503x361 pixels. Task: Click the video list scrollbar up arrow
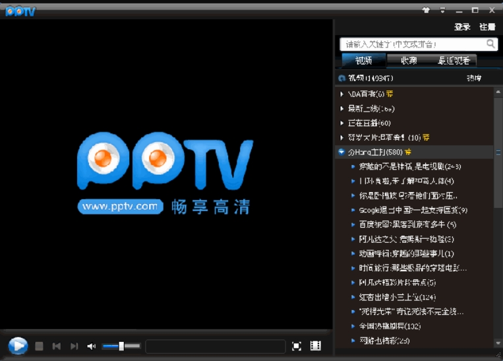pos(498,92)
